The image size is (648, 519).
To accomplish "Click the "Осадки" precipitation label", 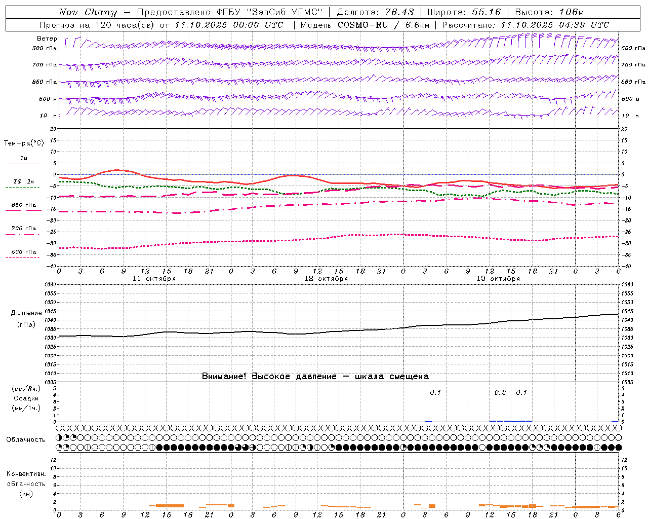I will coord(26,398).
